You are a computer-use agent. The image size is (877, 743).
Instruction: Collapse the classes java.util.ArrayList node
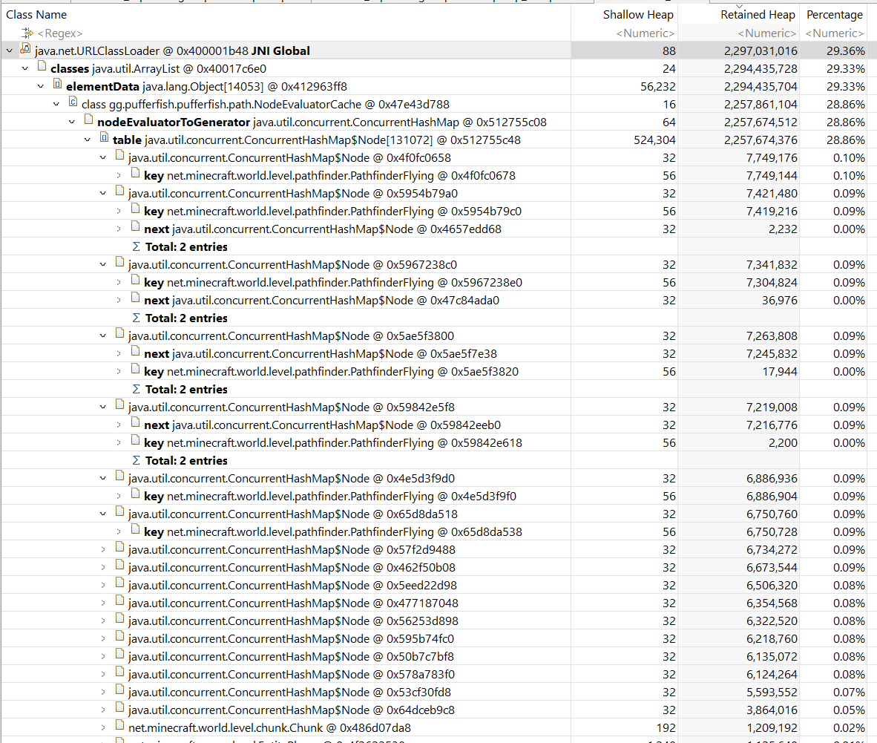24,68
